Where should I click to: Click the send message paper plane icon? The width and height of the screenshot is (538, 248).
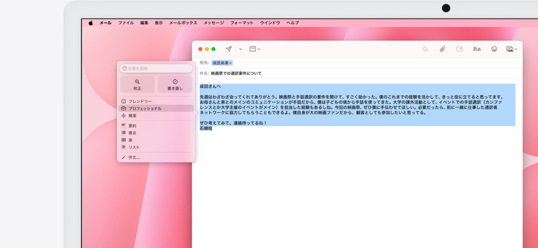click(x=229, y=49)
